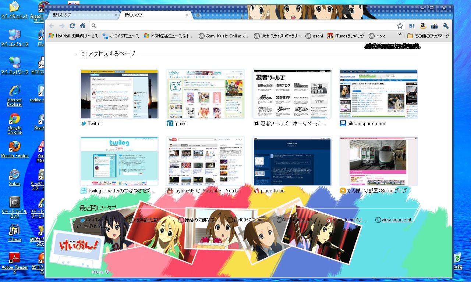Click the Twitter title below its thumbnail
This screenshot has height=282, width=471.
(x=95, y=124)
